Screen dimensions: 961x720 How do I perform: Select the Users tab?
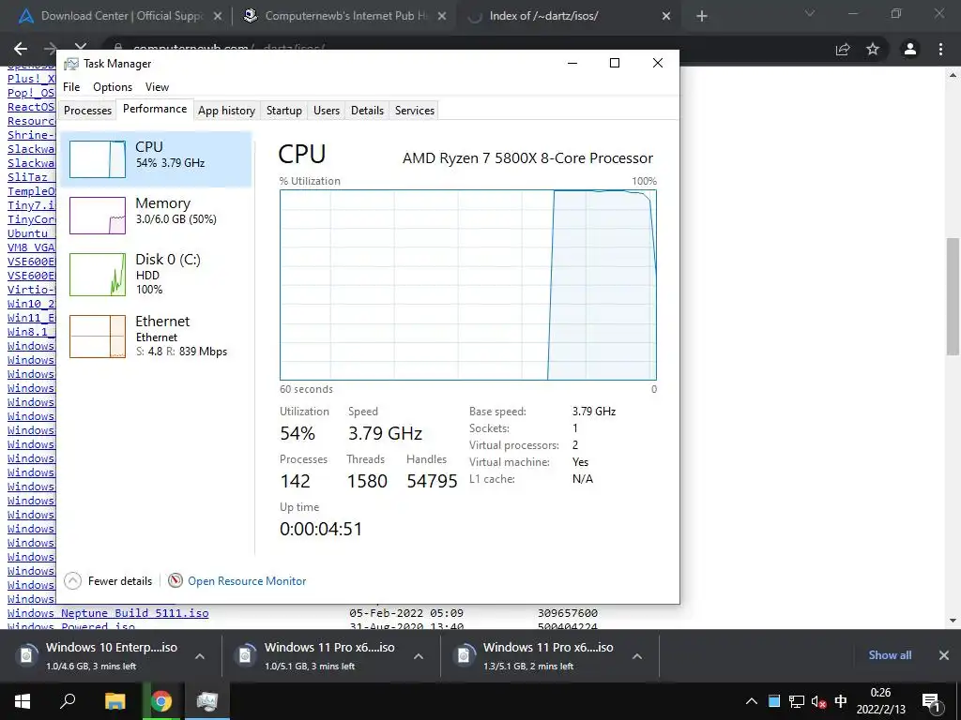pos(326,111)
